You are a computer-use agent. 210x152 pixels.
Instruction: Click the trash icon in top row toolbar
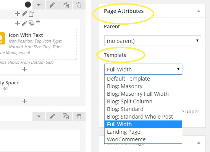79,5
